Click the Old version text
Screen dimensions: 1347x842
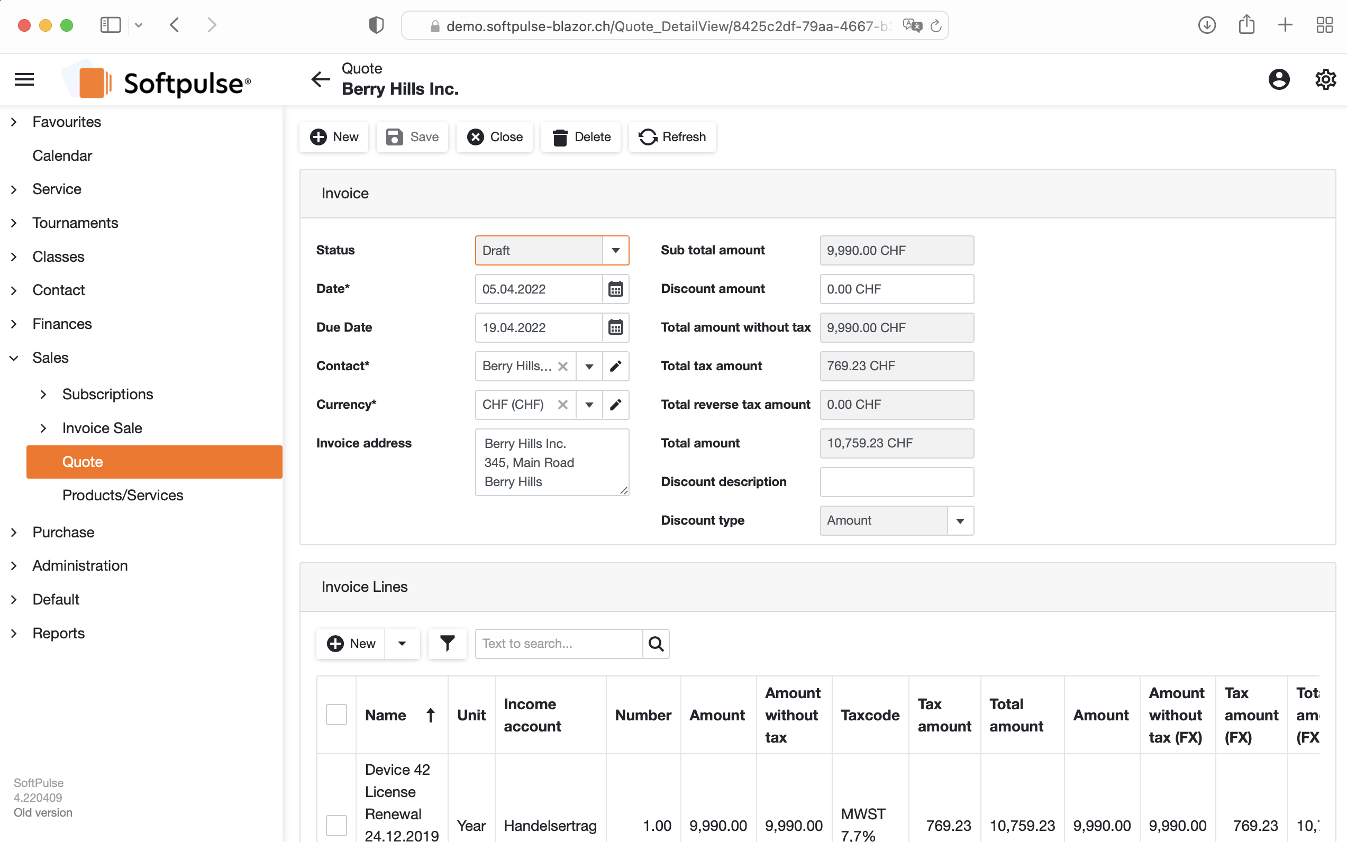tap(43, 812)
